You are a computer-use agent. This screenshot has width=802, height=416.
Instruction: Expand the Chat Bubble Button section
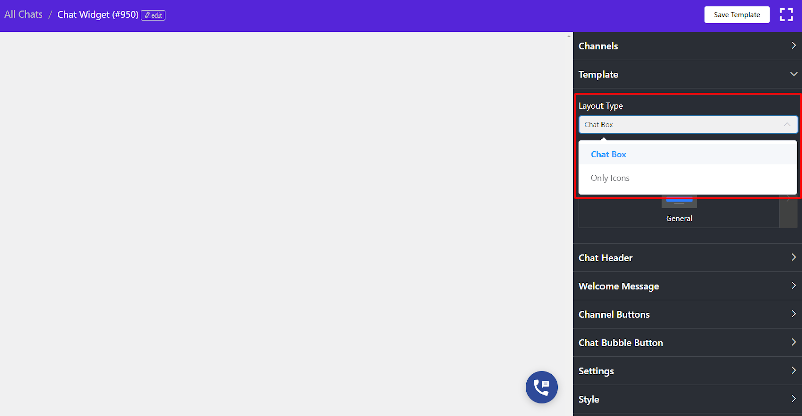pos(688,343)
